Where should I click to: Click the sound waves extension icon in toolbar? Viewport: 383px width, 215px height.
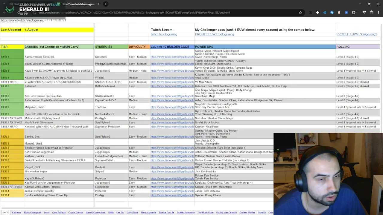click(x=325, y=13)
